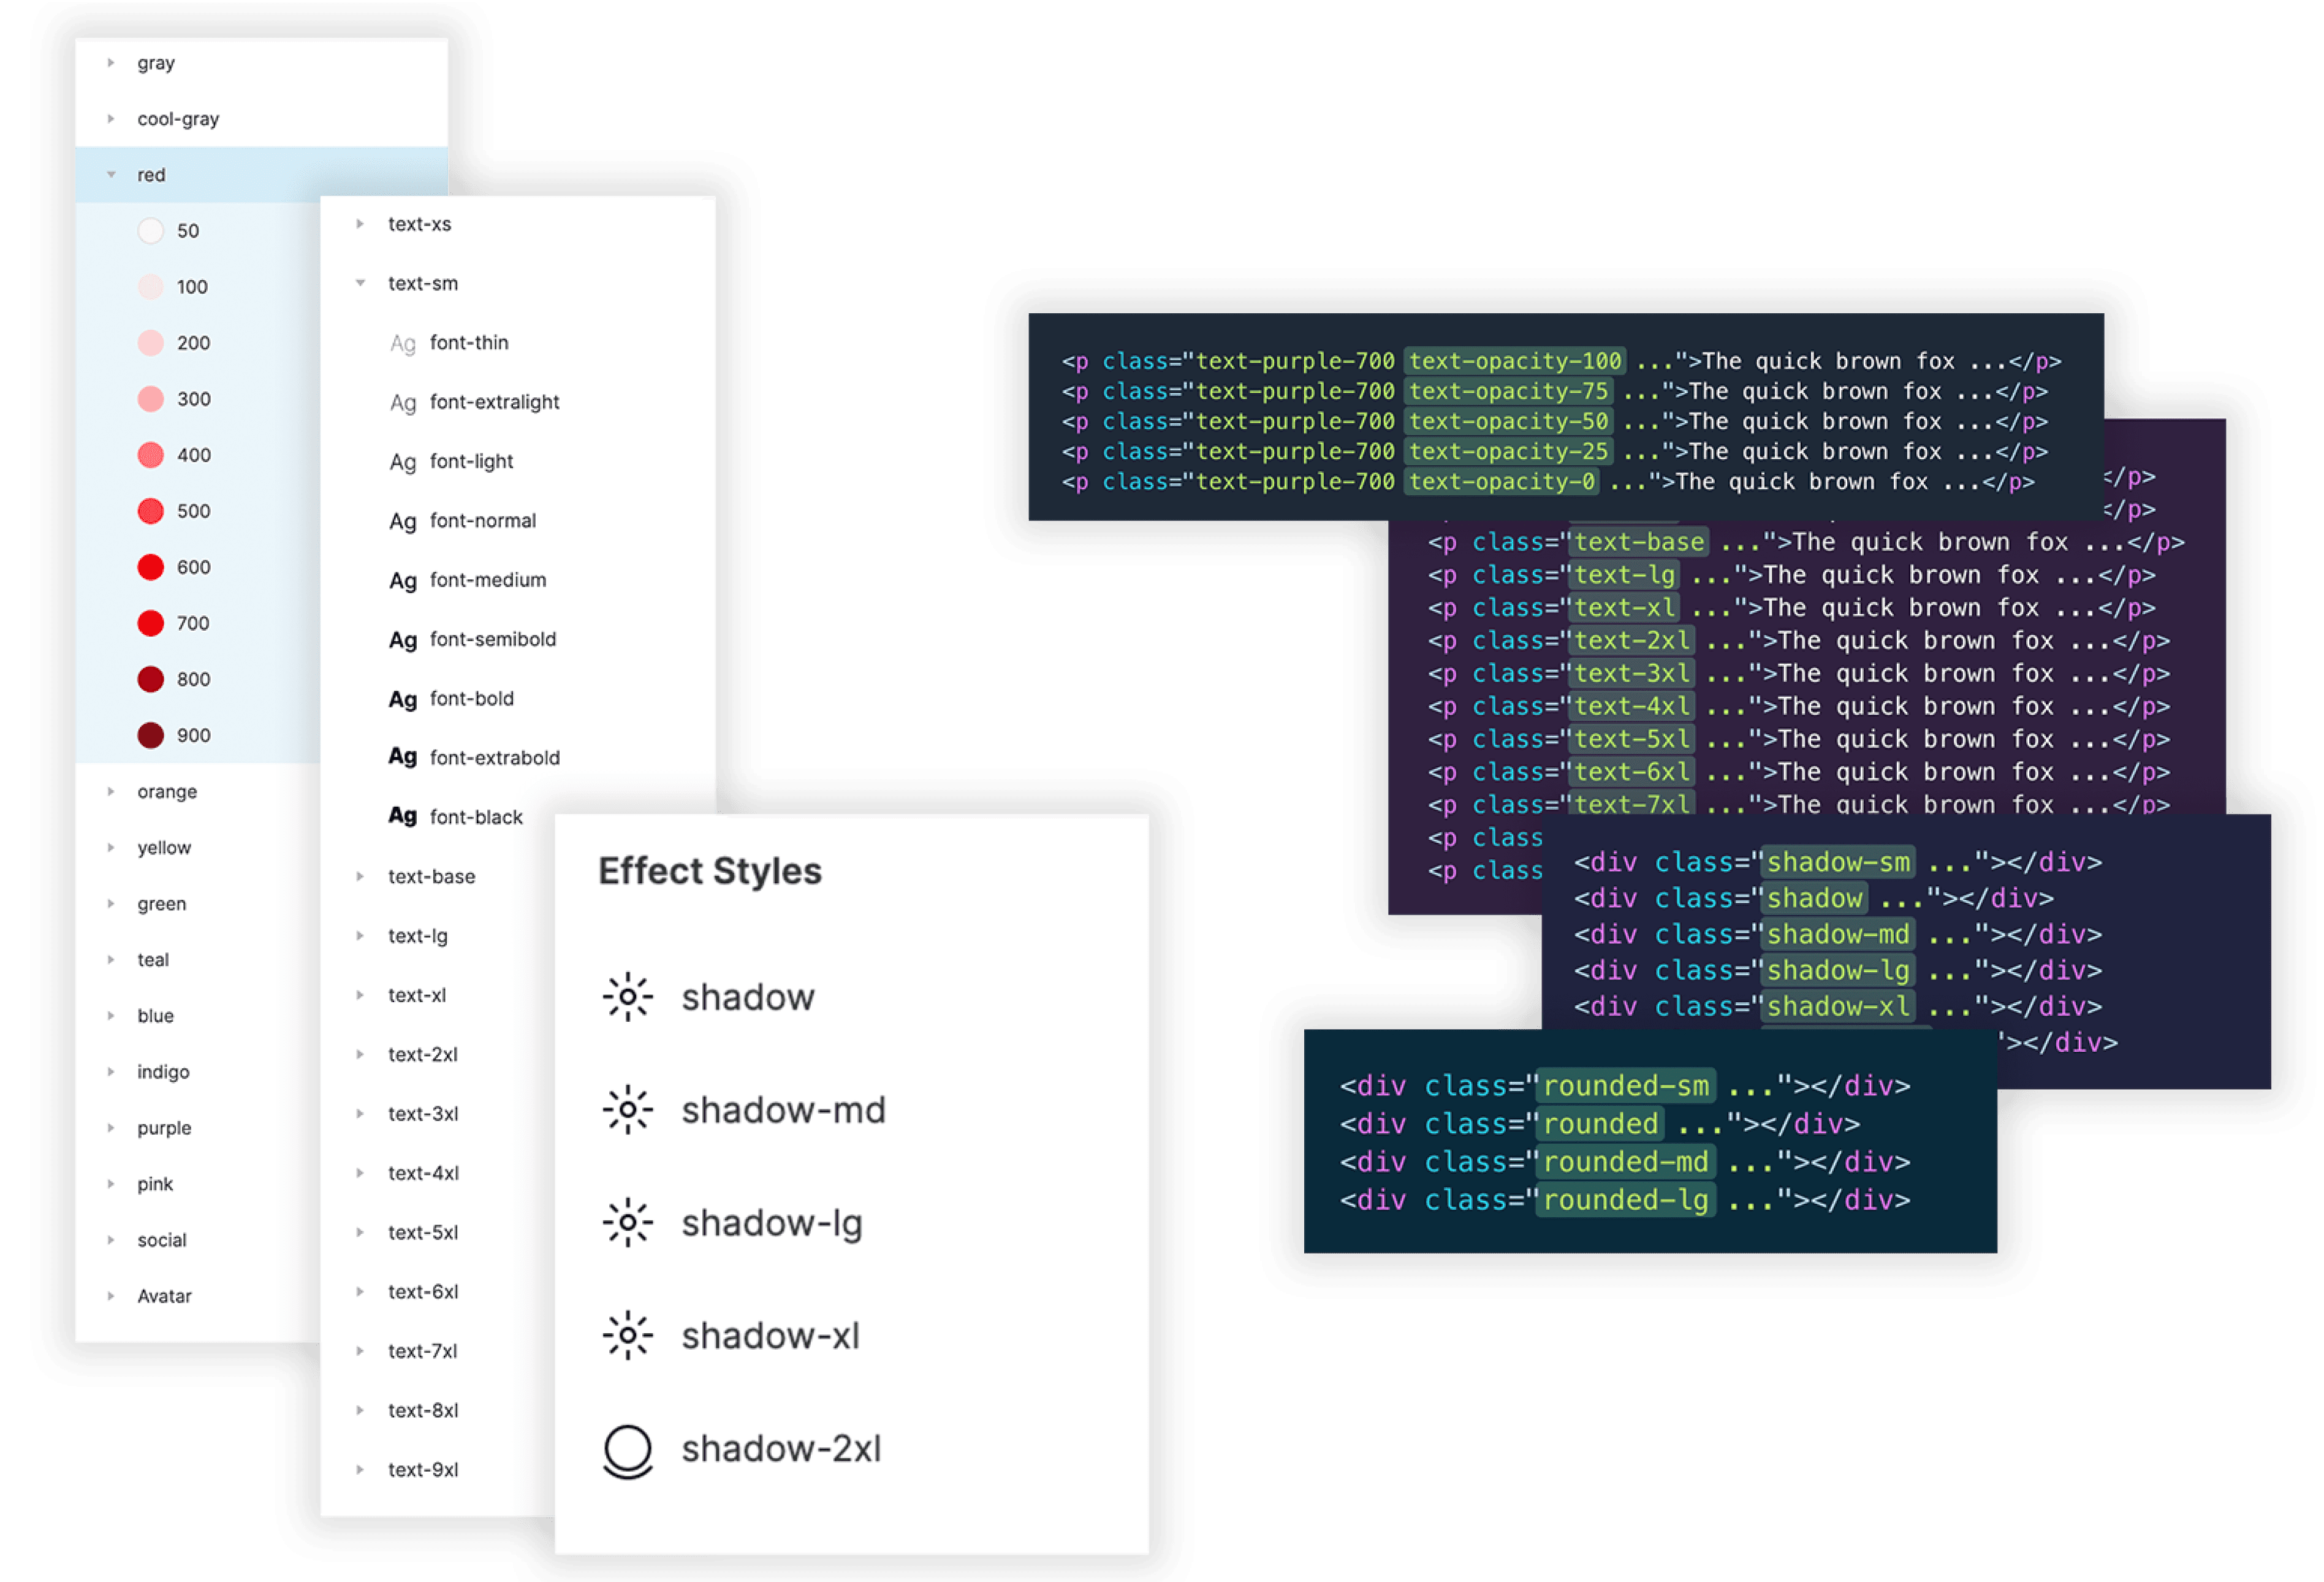Select the font-semibold text style
Viewport: 2324px width, 1582px height.
pos(492,639)
